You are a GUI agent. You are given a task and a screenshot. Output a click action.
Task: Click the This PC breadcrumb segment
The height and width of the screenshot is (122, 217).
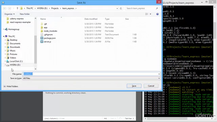(x=30, y=8)
